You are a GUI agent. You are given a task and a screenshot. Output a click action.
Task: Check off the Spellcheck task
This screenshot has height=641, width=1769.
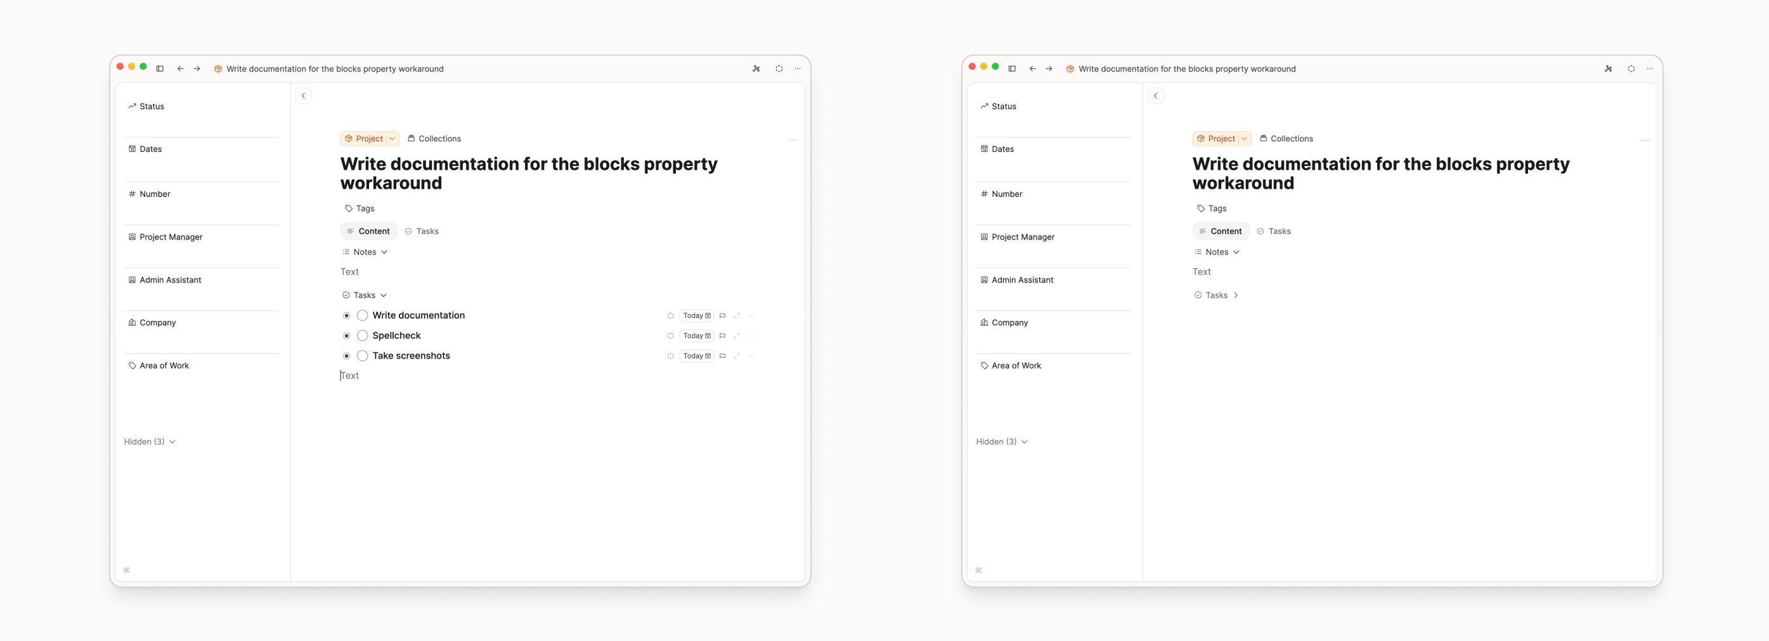363,336
